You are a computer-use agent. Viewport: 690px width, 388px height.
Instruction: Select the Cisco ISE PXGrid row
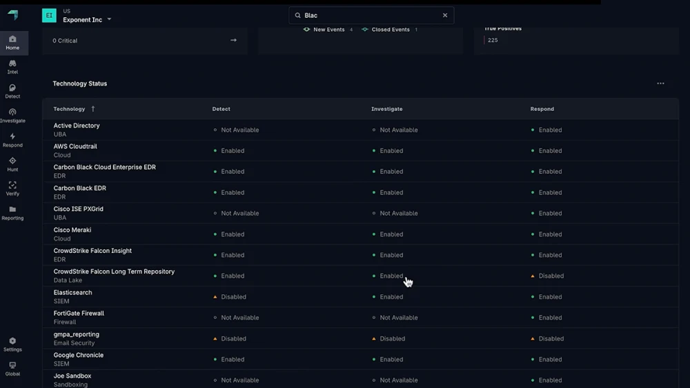[360, 213]
